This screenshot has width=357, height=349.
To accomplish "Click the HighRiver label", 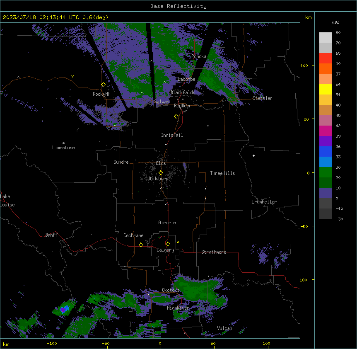I will pyautogui.click(x=178, y=308).
